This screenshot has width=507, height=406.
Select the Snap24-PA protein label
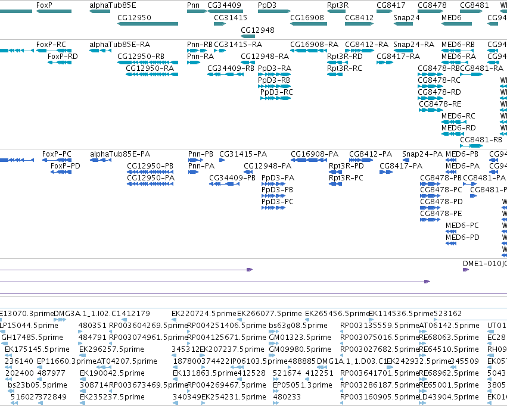click(422, 154)
